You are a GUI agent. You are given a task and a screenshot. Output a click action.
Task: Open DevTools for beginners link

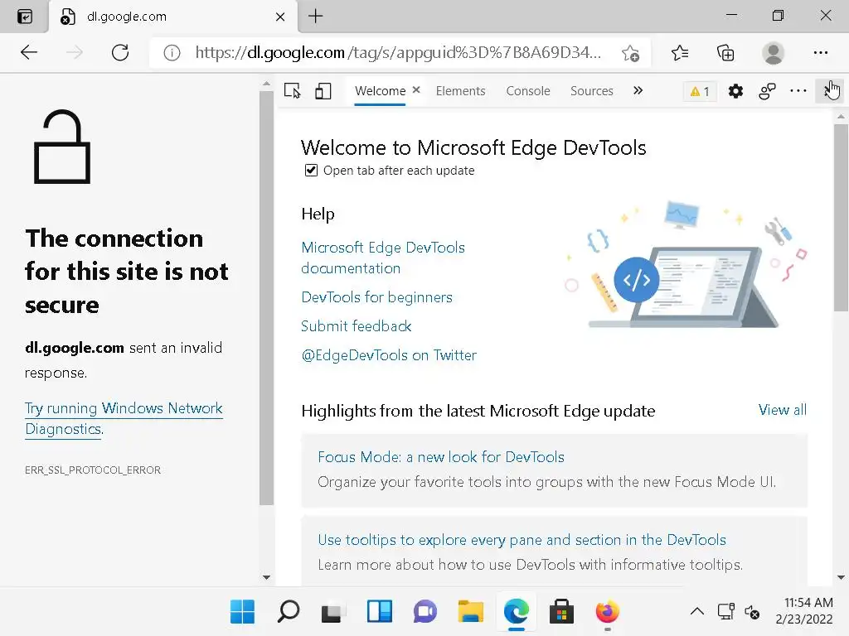[376, 297]
